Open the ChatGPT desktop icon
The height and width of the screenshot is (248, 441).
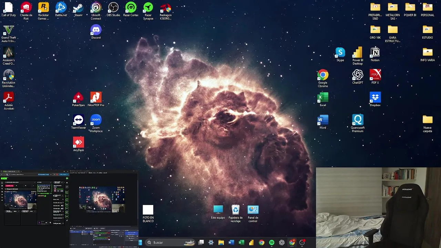point(358,77)
